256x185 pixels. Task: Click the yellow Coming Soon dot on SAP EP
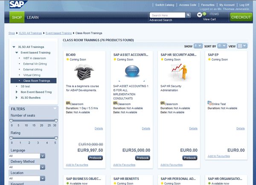click(209, 60)
